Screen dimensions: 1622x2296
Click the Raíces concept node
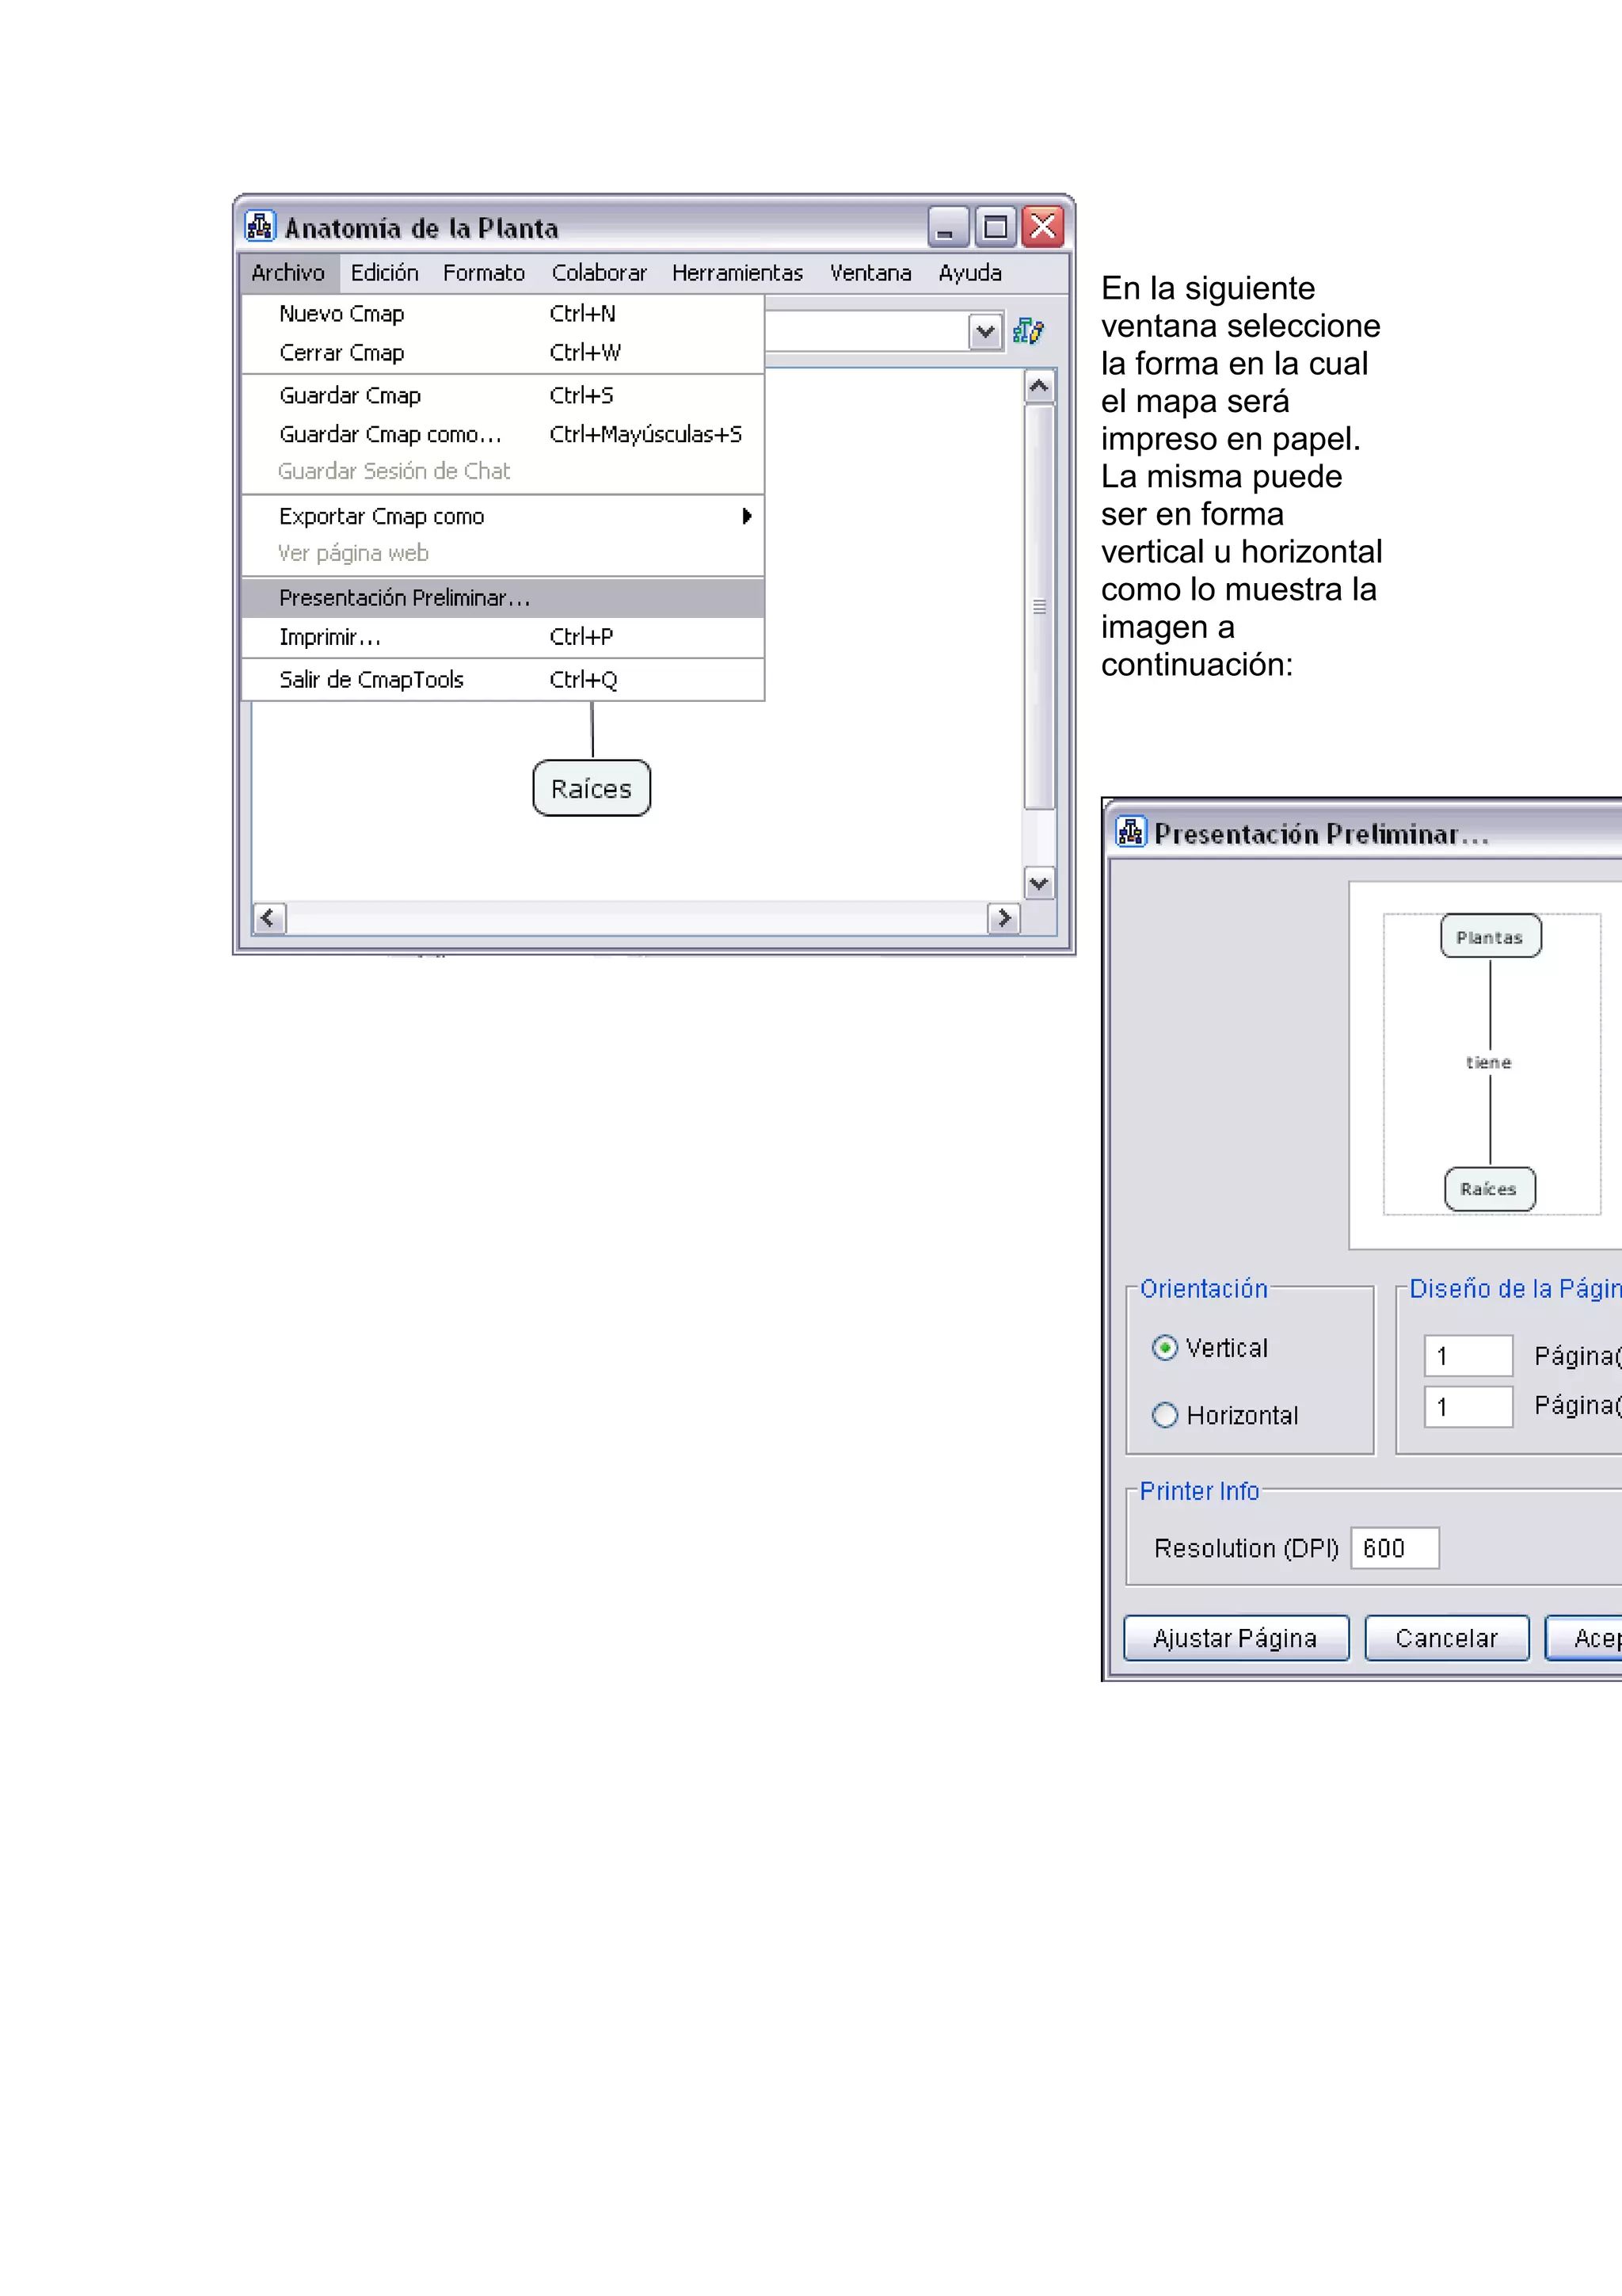(592, 789)
